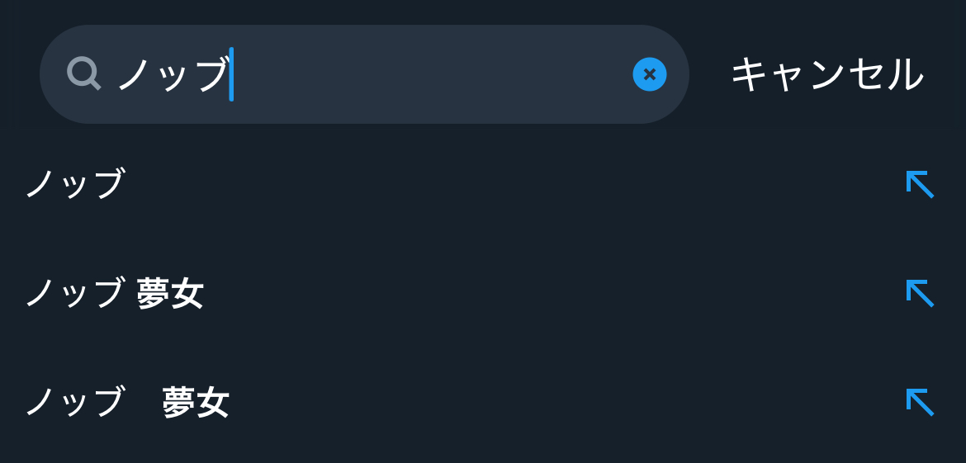This screenshot has width=966, height=463.
Task: Search for the top suggestion ノッブ
Action: [x=75, y=184]
